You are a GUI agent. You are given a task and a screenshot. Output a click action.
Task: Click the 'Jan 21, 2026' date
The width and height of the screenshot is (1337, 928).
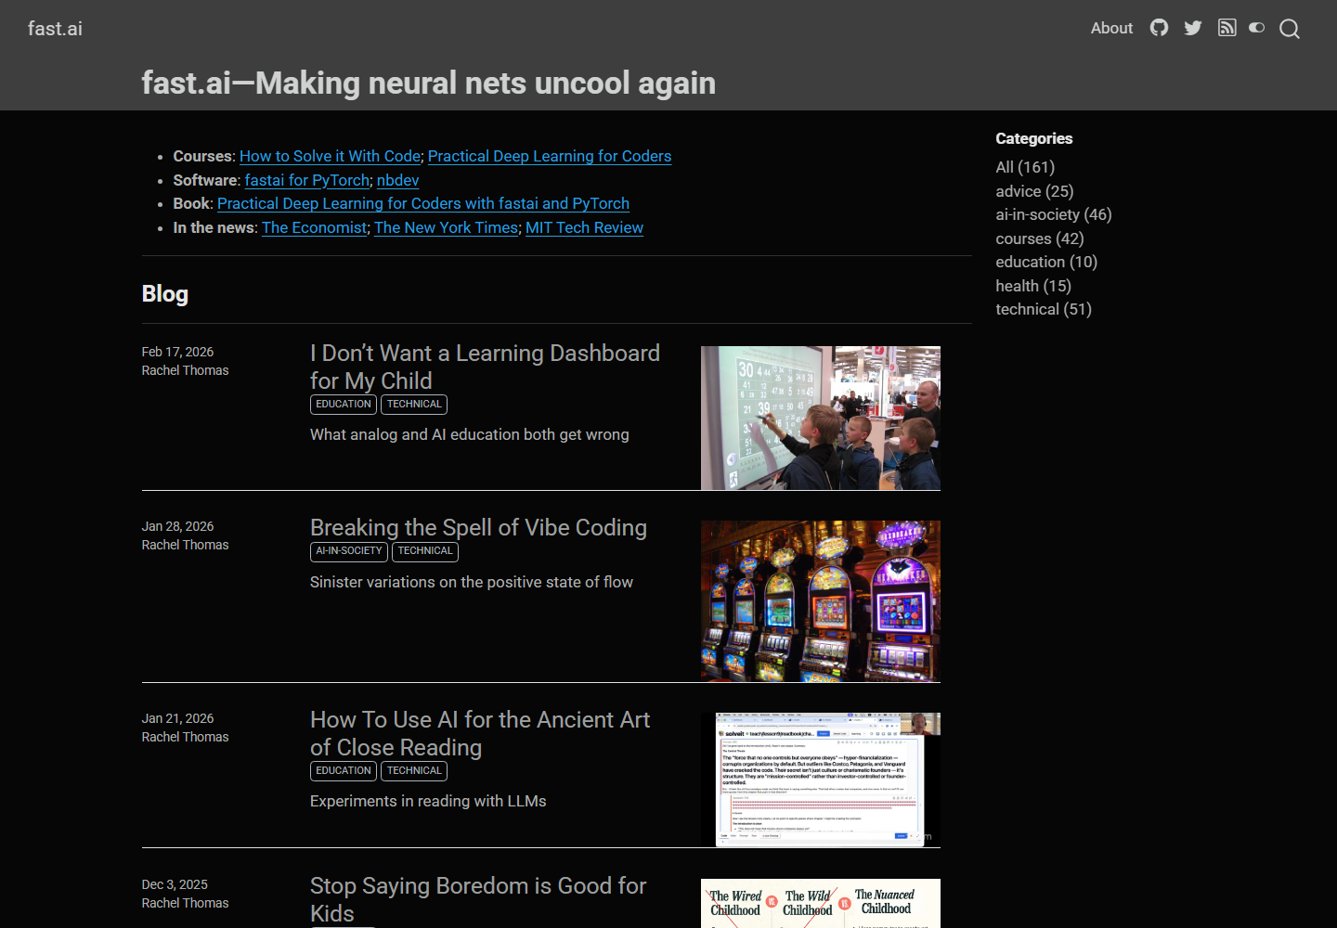[177, 718]
